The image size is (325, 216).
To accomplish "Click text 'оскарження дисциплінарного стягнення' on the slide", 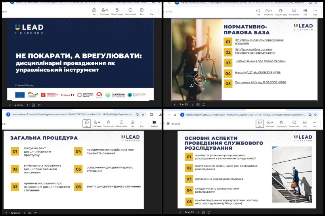I will click(110, 169).
